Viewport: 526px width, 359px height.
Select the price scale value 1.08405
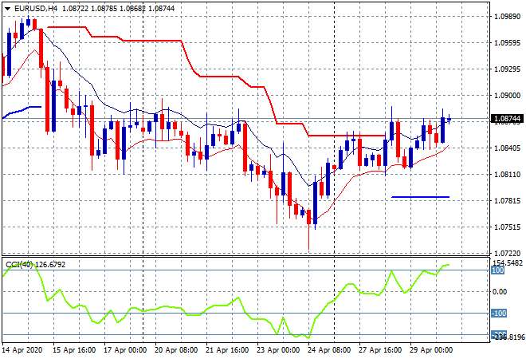508,148
